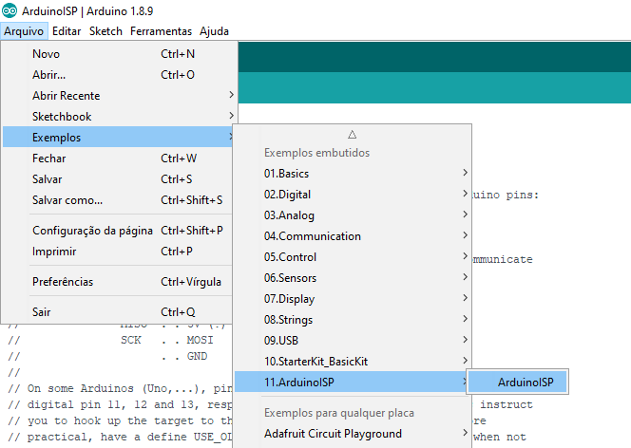Open the Editar menu
The image size is (631, 448).
click(67, 31)
